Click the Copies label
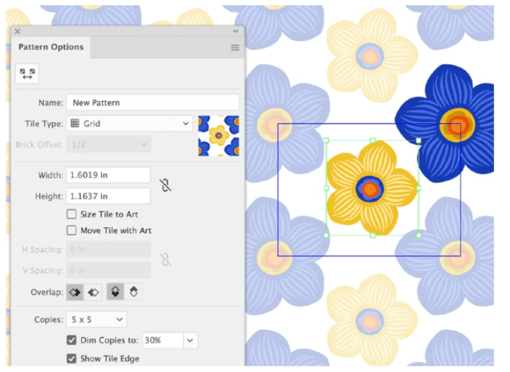 [x=49, y=320]
